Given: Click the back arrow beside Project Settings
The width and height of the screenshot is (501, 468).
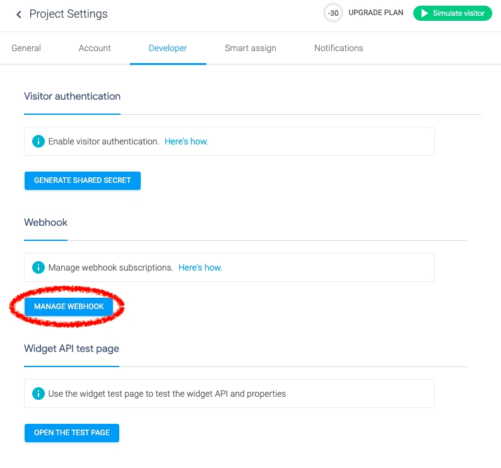Looking at the screenshot, I should coord(19,15).
